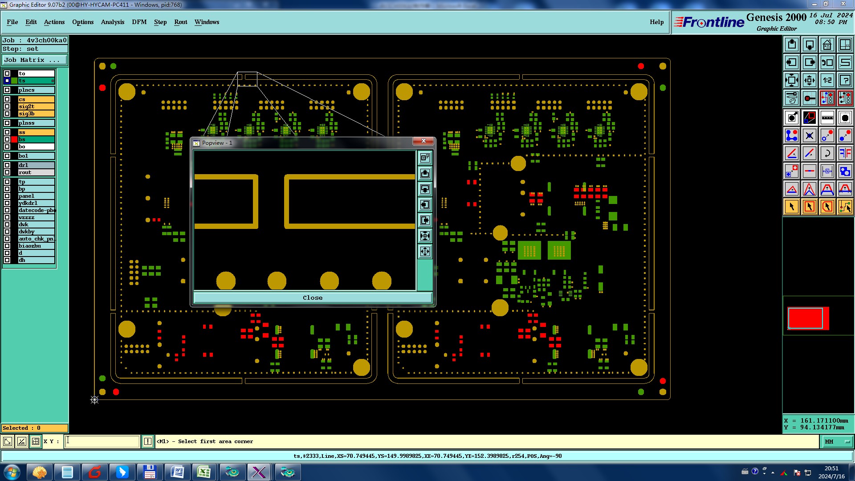This screenshot has height=481, width=855.
Task: Select the rotate feature tool icon
Action: 827,153
